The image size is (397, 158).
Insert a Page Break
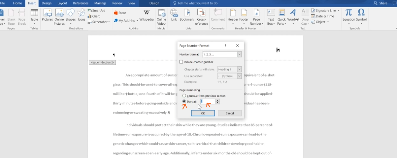point(22,17)
